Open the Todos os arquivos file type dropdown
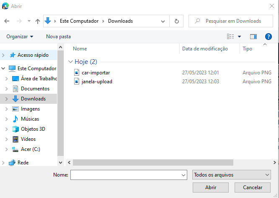 231,175
